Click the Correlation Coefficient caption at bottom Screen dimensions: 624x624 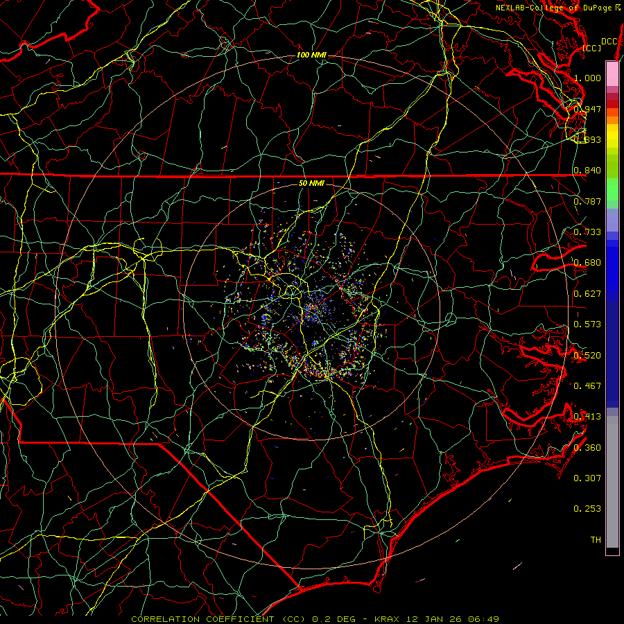(x=315, y=619)
